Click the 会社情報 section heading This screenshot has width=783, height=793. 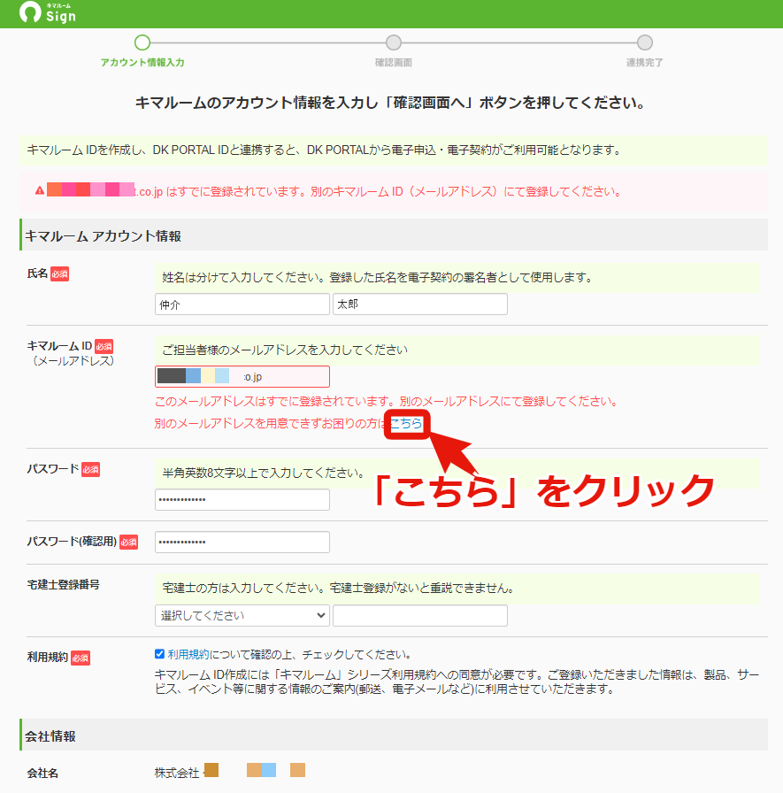pyautogui.click(x=50, y=736)
